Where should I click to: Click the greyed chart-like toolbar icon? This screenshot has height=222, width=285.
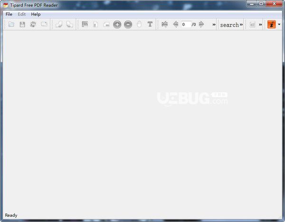pyautogui.click(x=252, y=25)
